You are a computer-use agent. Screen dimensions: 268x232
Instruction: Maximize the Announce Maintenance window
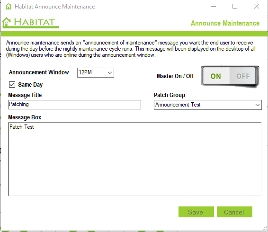click(x=235, y=7)
